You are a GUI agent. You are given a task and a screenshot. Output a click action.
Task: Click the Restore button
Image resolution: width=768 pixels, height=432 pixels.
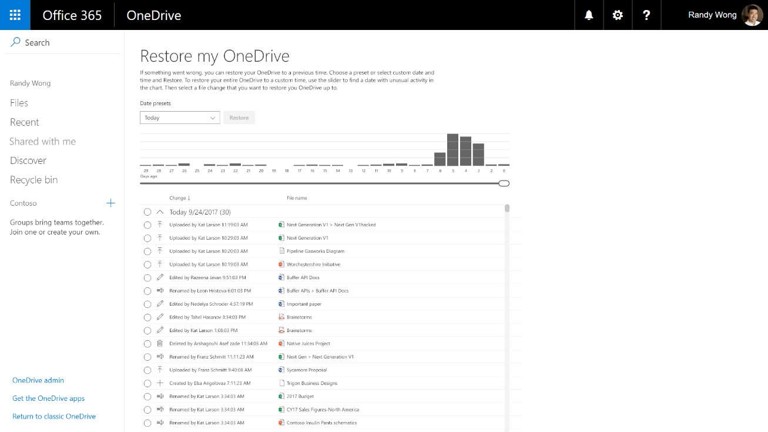[239, 118]
